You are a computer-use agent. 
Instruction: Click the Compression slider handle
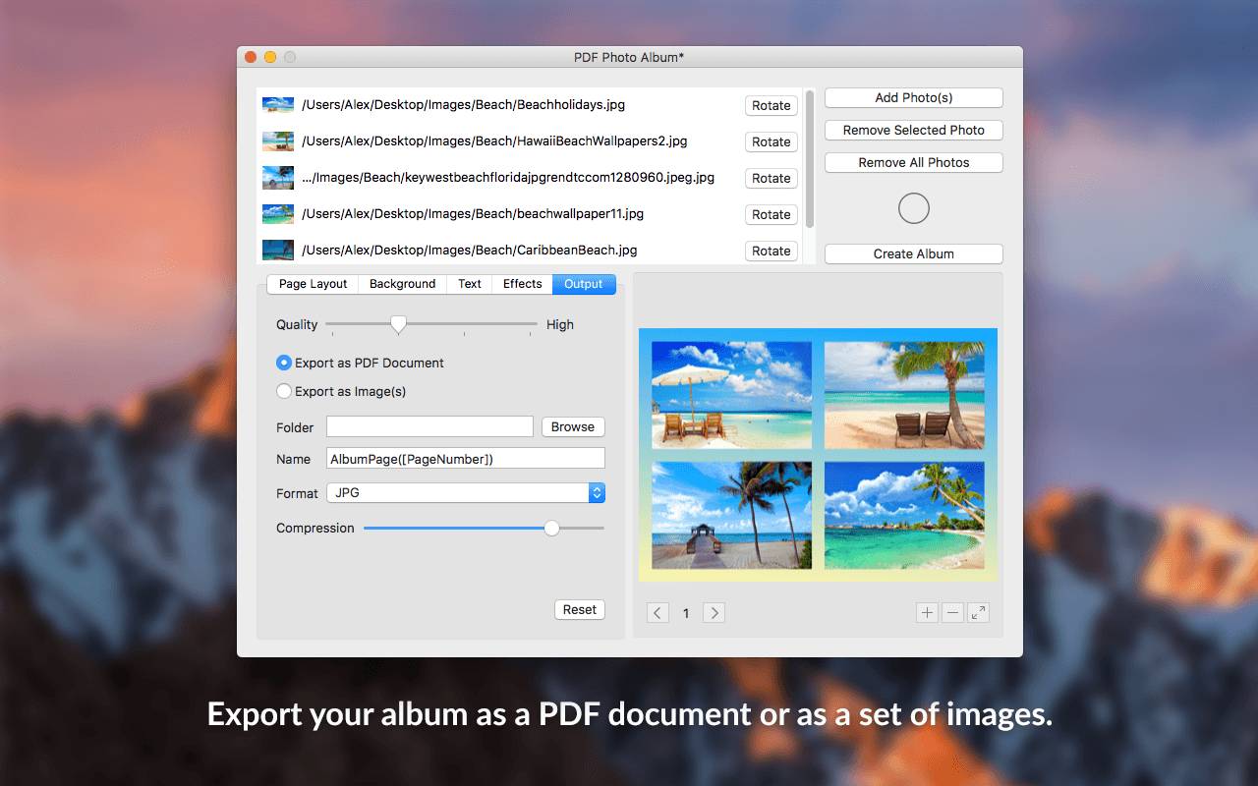(550, 528)
